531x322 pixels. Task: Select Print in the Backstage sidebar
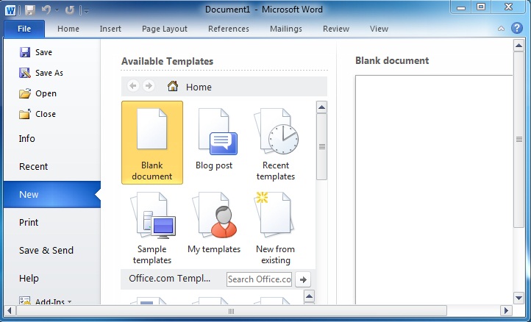coord(51,223)
